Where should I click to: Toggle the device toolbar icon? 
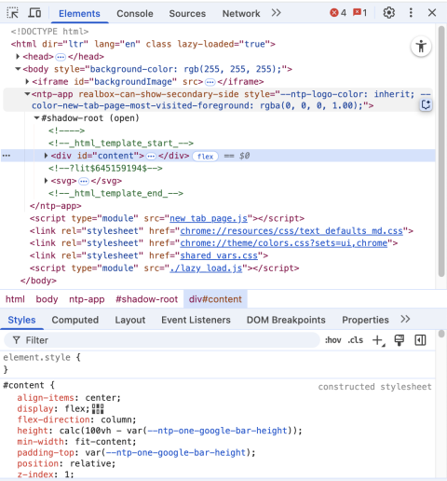[x=34, y=13]
